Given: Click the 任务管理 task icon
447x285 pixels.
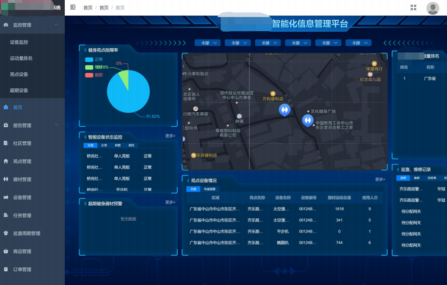Looking at the screenshot, I should (6, 215).
